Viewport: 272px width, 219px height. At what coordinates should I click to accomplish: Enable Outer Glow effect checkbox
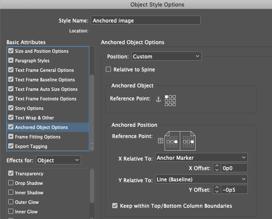[x=11, y=202]
